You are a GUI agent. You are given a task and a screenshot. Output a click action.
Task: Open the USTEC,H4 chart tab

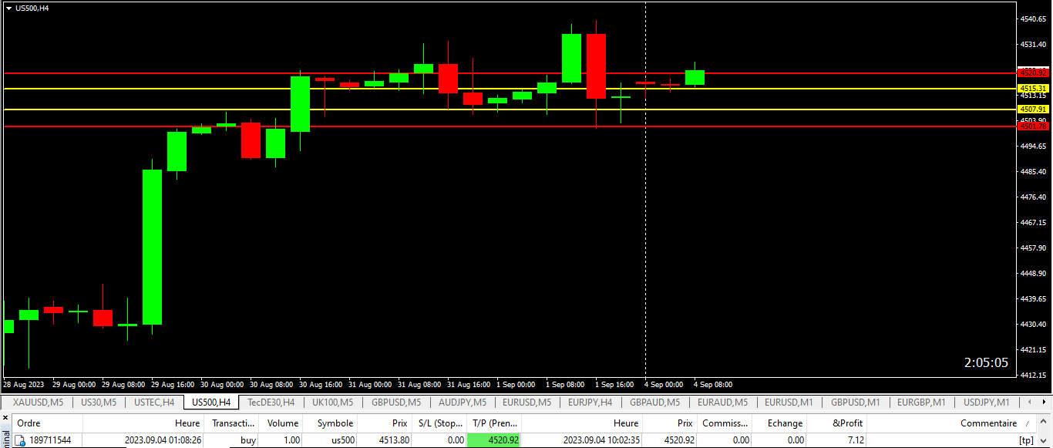coord(153,403)
